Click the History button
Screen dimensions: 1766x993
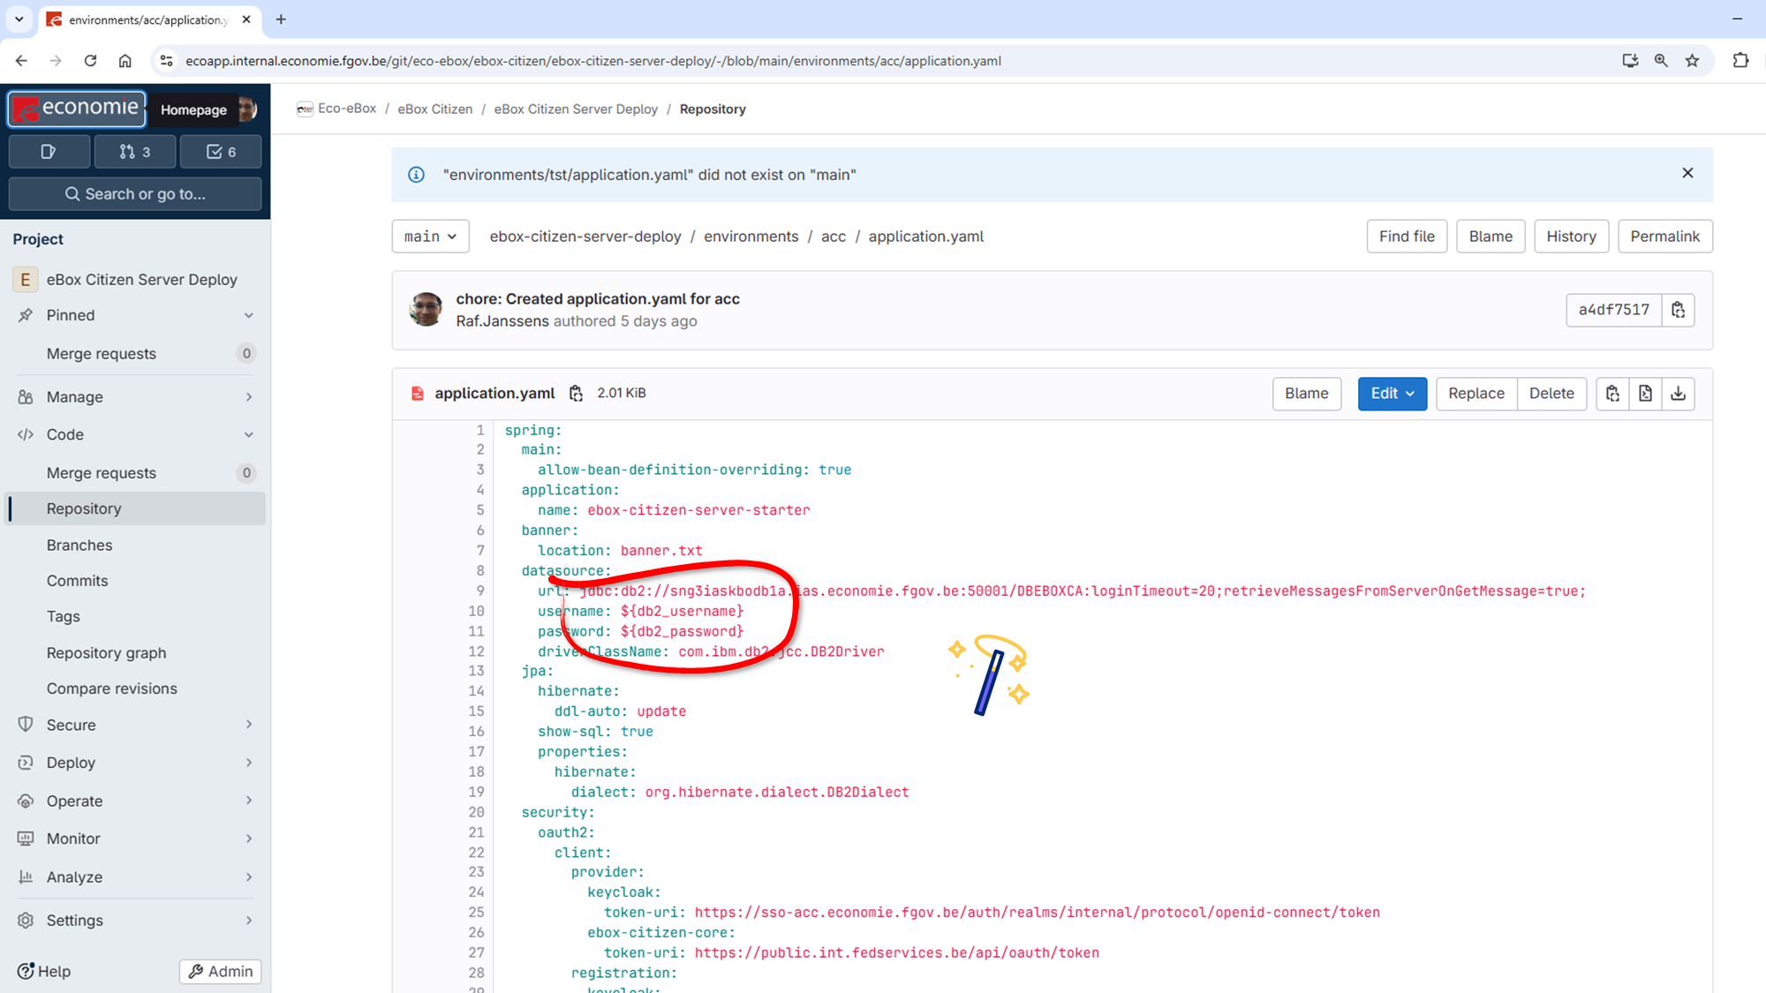pyautogui.click(x=1571, y=237)
